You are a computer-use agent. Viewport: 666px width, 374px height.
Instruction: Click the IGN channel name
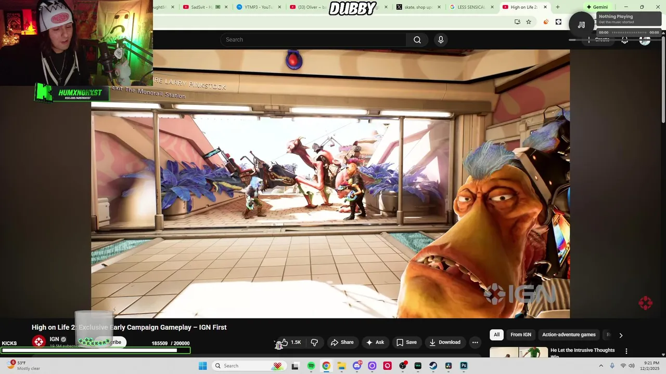pyautogui.click(x=54, y=339)
